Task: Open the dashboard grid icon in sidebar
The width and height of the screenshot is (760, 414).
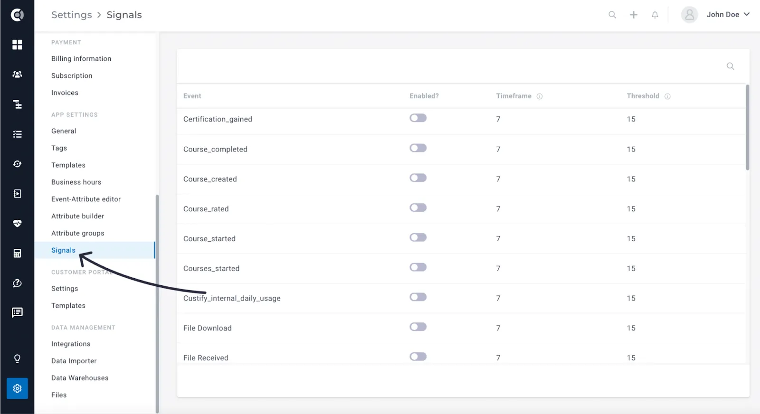Action: [x=17, y=45]
